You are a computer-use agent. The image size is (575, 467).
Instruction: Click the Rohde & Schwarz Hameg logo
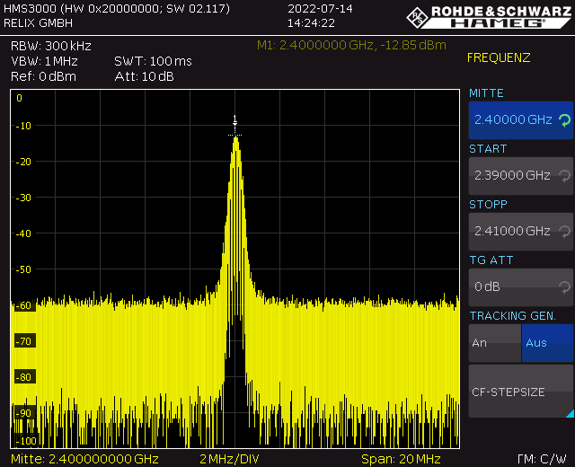pos(489,17)
